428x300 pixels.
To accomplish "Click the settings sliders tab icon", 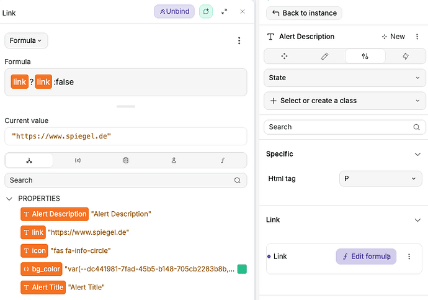I will point(365,56).
